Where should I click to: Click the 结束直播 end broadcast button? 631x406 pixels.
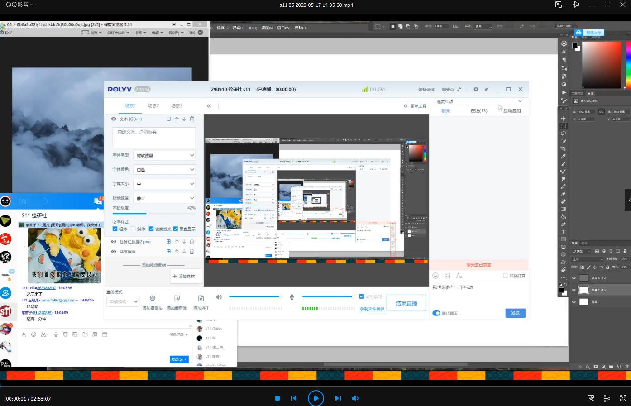406,303
